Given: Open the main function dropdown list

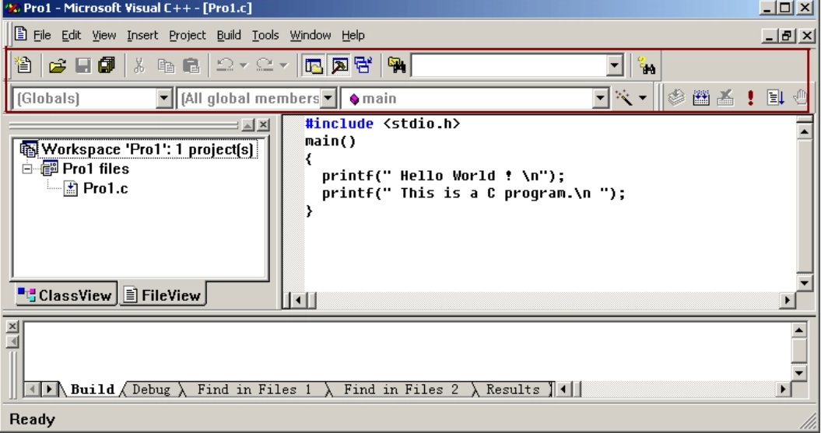Looking at the screenshot, I should coord(601,99).
